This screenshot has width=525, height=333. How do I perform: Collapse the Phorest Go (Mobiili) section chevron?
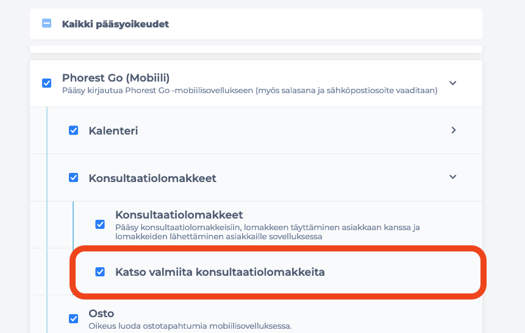452,83
